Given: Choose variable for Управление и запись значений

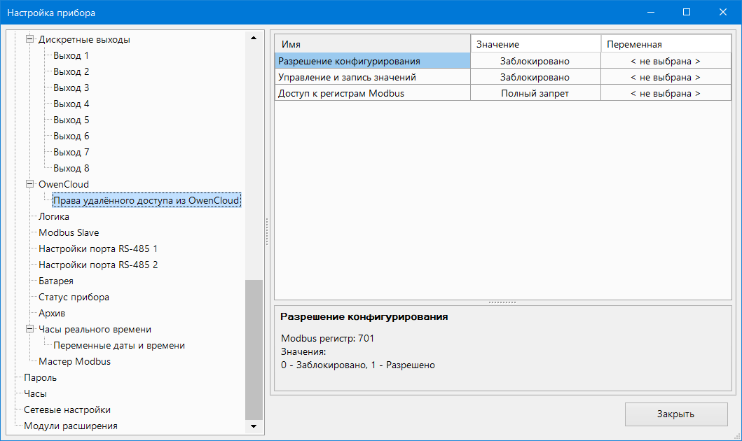Looking at the screenshot, I should tap(665, 78).
